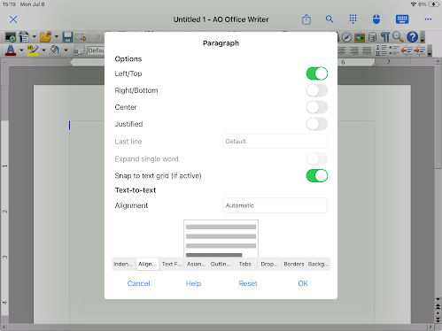Disable Snap to text grid switch
Screen dimensions: 442x331
[x=317, y=176]
